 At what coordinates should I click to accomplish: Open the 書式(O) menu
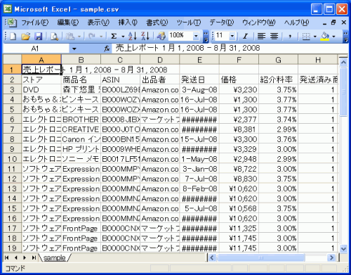(x=157, y=23)
